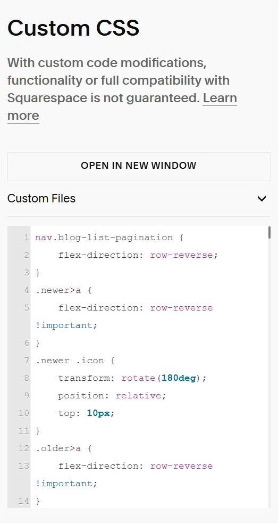Click the .newer>a selector on line 4
This screenshot has width=278, height=523.
(x=58, y=290)
